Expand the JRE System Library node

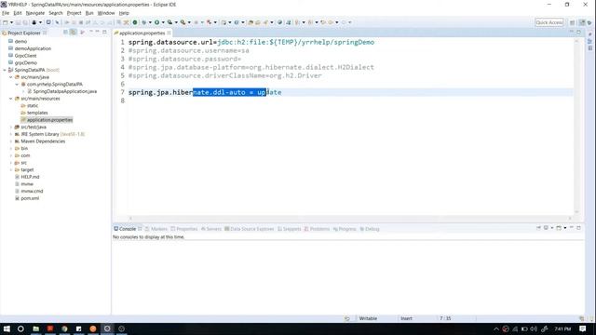click(11, 134)
